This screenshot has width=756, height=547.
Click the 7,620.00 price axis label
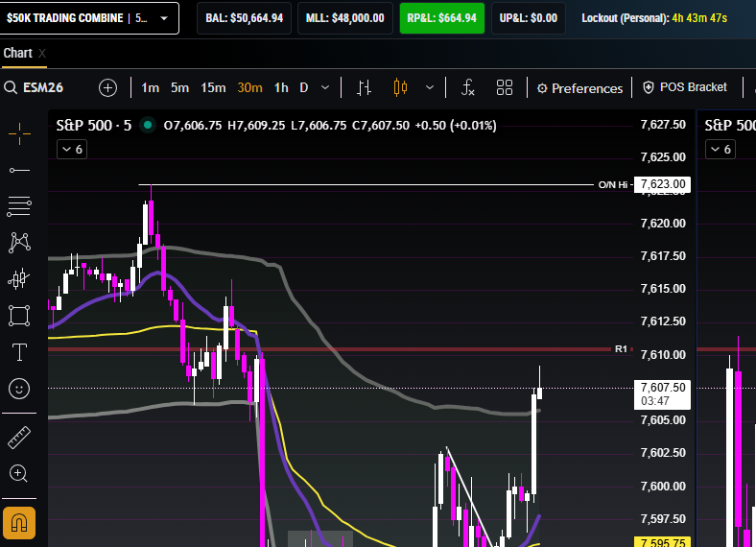[x=663, y=224]
